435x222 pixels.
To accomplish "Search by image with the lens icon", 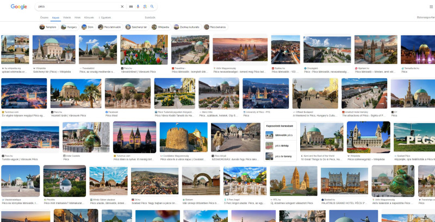I will point(145,7).
